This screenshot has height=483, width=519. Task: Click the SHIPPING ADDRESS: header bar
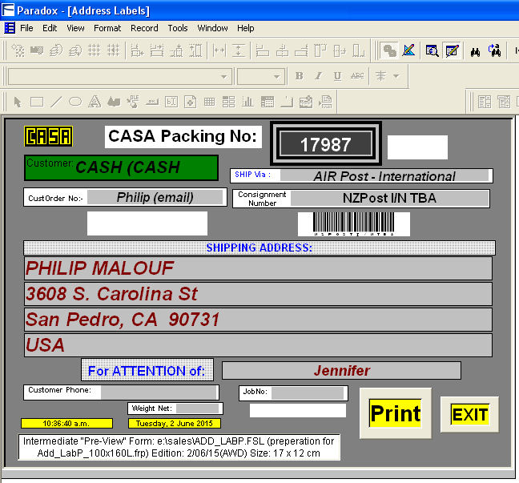click(259, 248)
